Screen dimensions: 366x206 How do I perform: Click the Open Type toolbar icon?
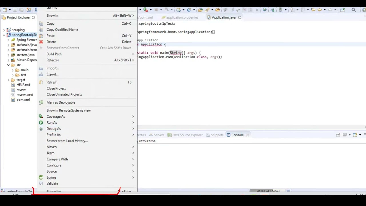click(200, 10)
